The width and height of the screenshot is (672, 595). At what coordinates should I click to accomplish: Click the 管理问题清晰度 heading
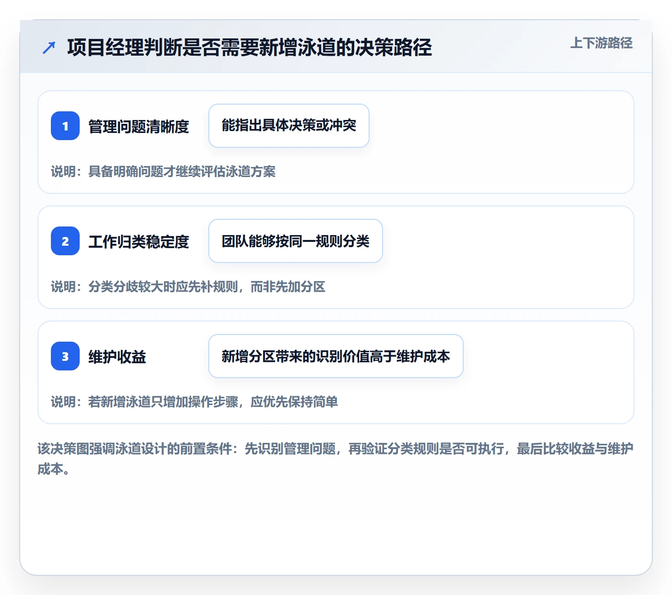tap(139, 126)
